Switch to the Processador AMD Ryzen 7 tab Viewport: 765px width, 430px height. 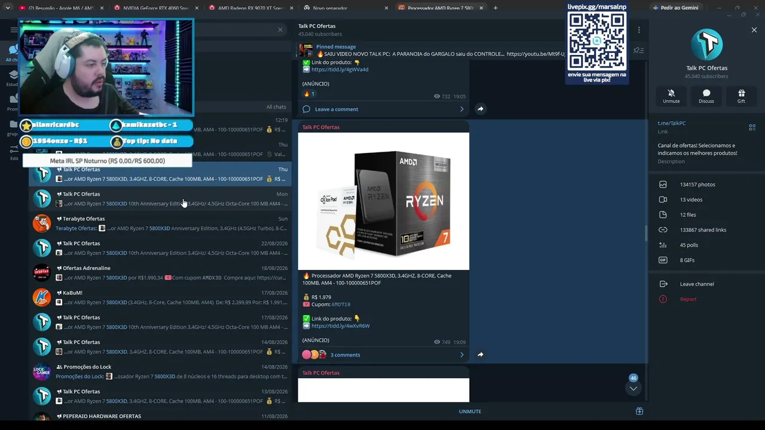tap(440, 8)
